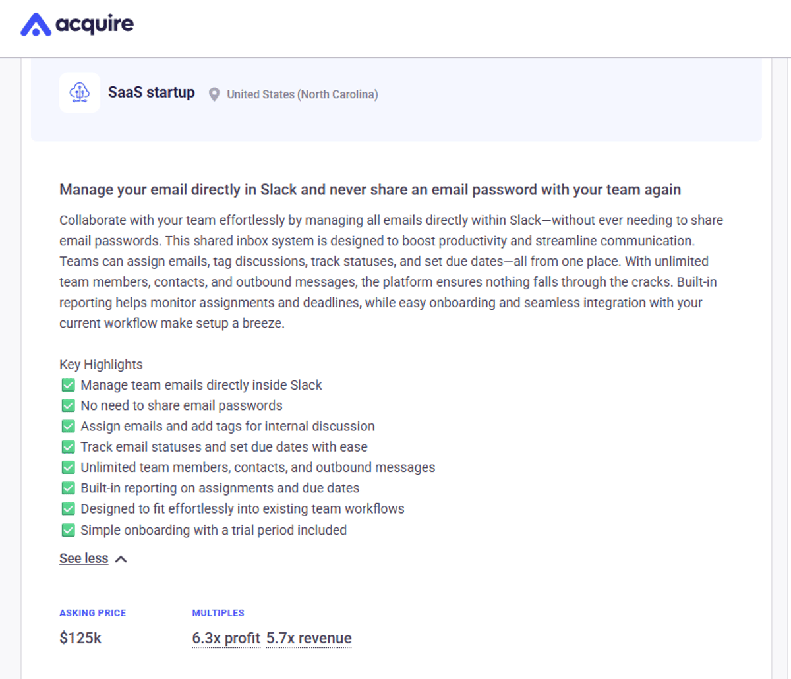This screenshot has width=791, height=679.
Task: Toggle the checkbox for tracking email statuses
Action: point(68,447)
